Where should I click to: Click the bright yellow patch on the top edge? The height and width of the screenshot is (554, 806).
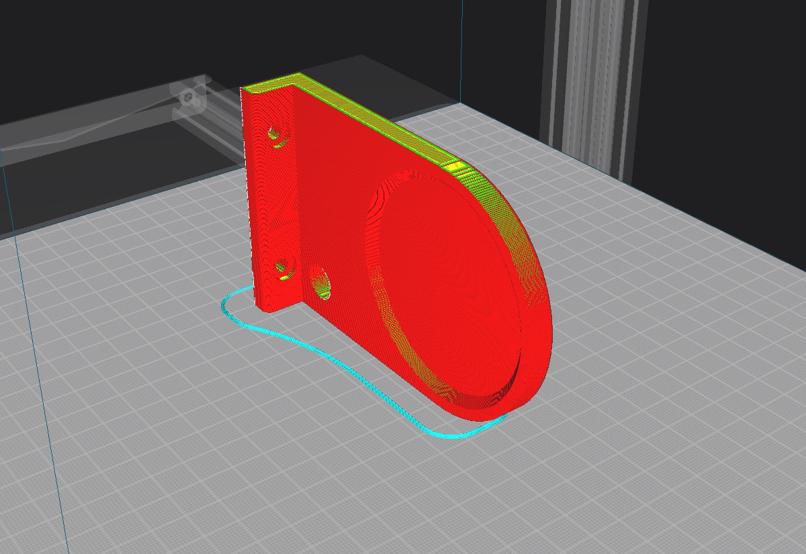click(x=455, y=165)
